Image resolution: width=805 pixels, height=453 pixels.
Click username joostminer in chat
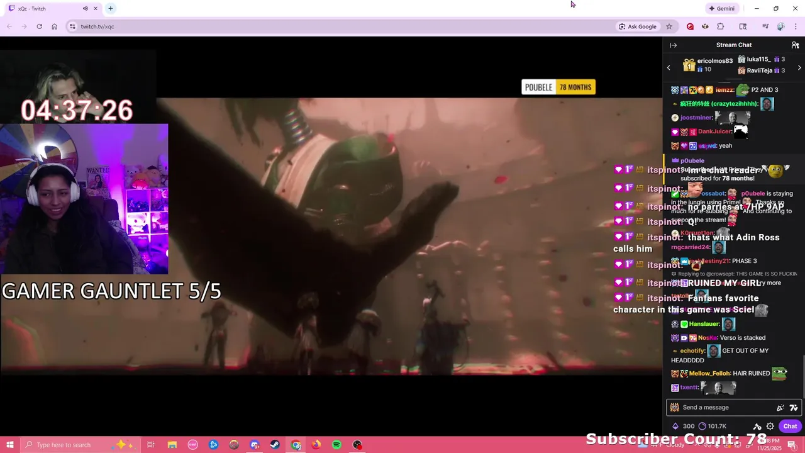[697, 118]
